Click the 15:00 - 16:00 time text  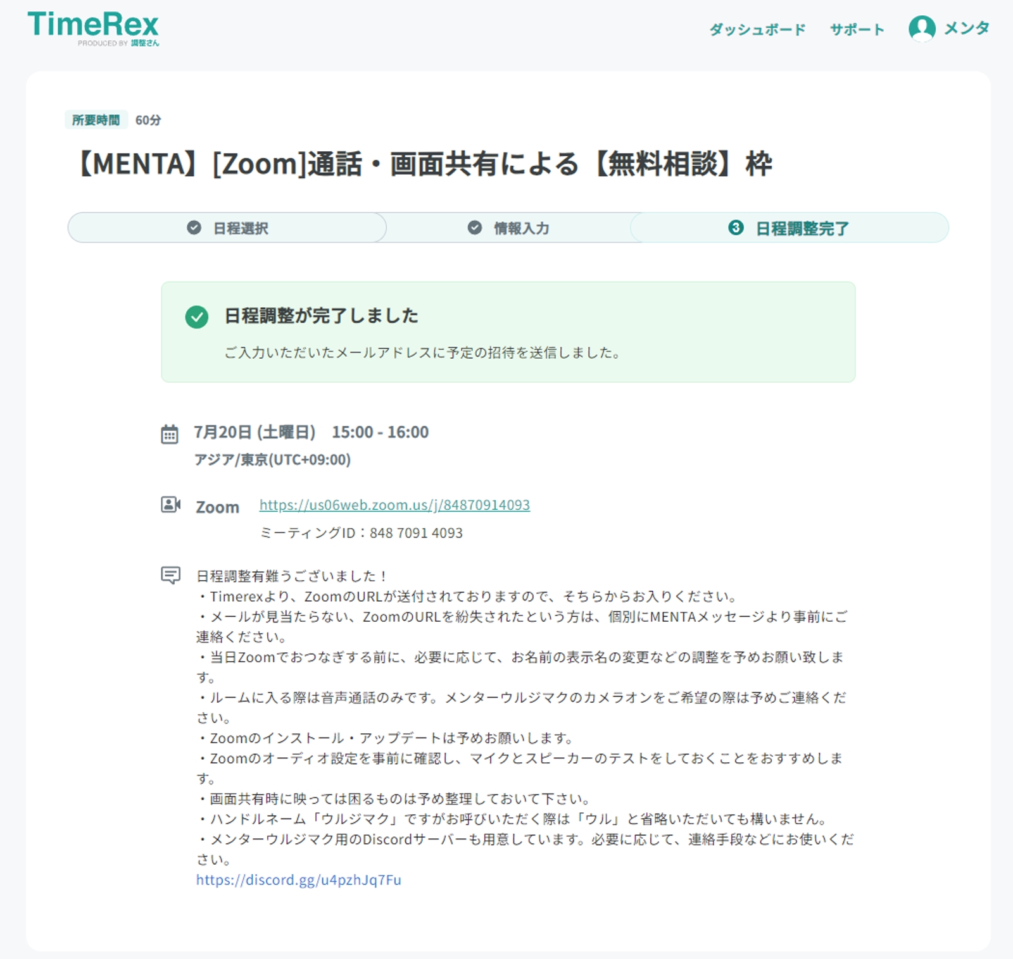point(380,432)
